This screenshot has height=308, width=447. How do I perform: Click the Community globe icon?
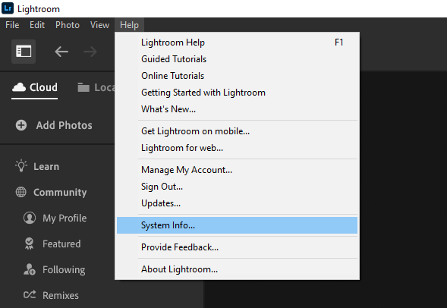pos(20,192)
